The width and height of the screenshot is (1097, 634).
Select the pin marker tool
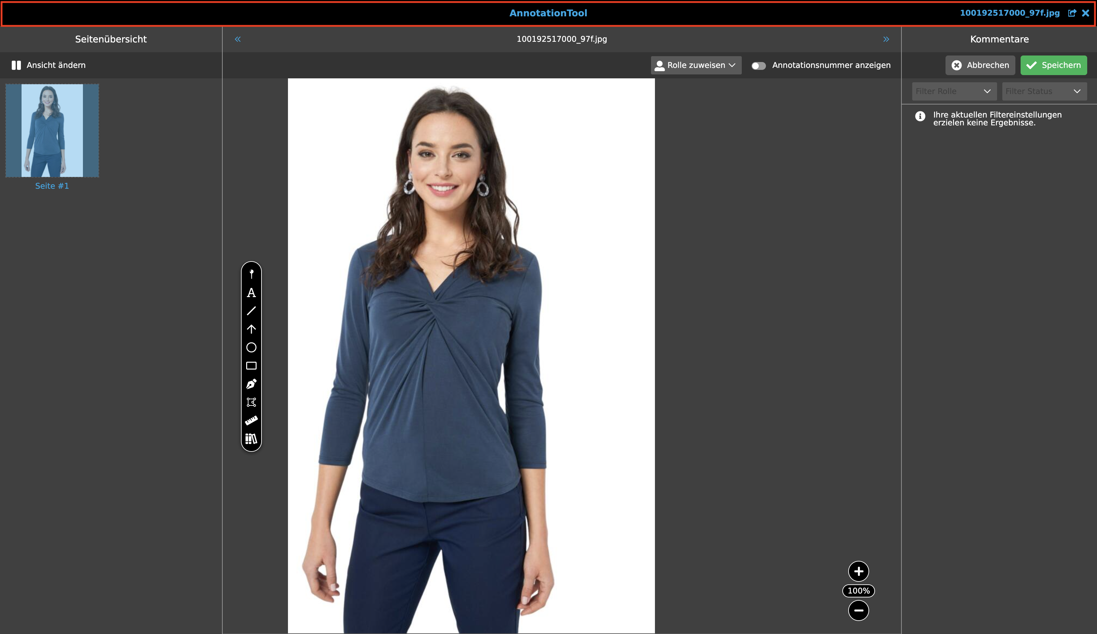click(251, 274)
